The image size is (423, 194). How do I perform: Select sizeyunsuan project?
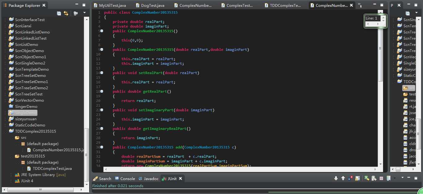26,119
